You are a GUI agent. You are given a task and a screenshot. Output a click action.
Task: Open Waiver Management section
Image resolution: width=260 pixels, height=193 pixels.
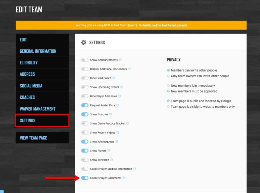tap(42, 109)
